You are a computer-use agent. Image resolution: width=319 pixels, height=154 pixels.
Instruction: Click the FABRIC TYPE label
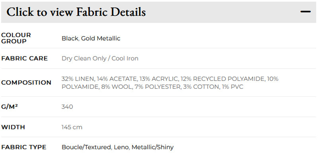pos(24,147)
